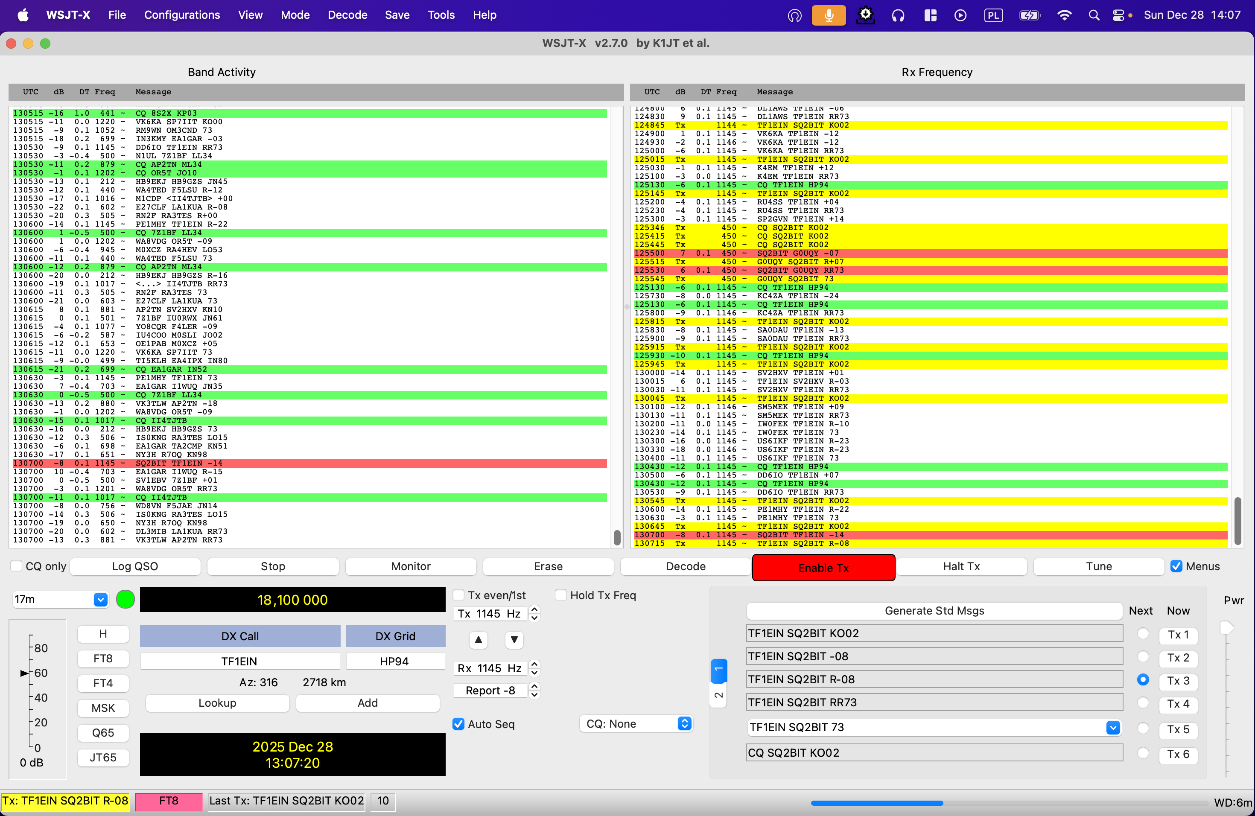Enable the CQ only checkbox
Screen dimensions: 1255x816
[x=17, y=566]
